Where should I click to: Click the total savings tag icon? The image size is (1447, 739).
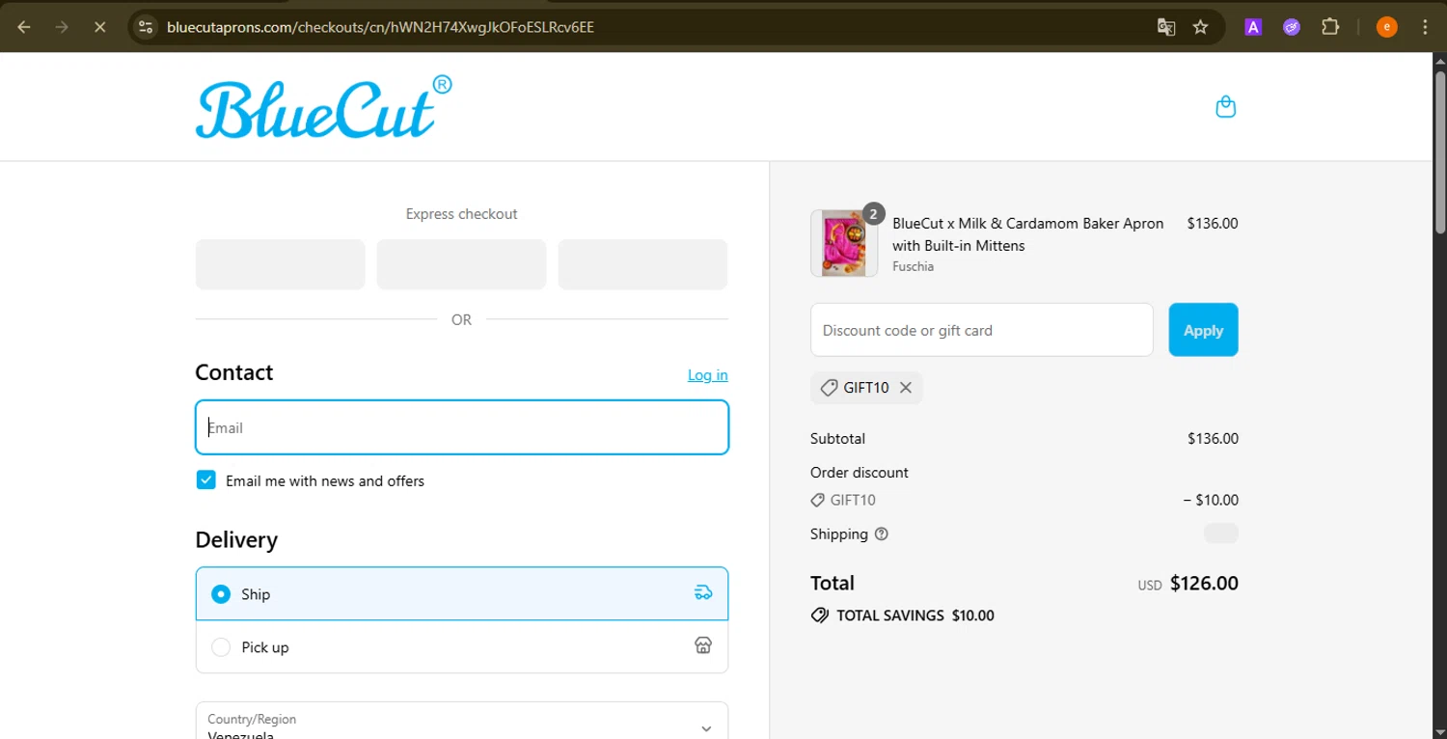[820, 616]
